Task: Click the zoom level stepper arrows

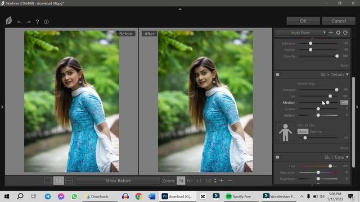Action: [x=215, y=181]
